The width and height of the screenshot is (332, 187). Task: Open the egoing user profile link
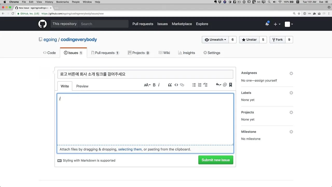(x=50, y=39)
